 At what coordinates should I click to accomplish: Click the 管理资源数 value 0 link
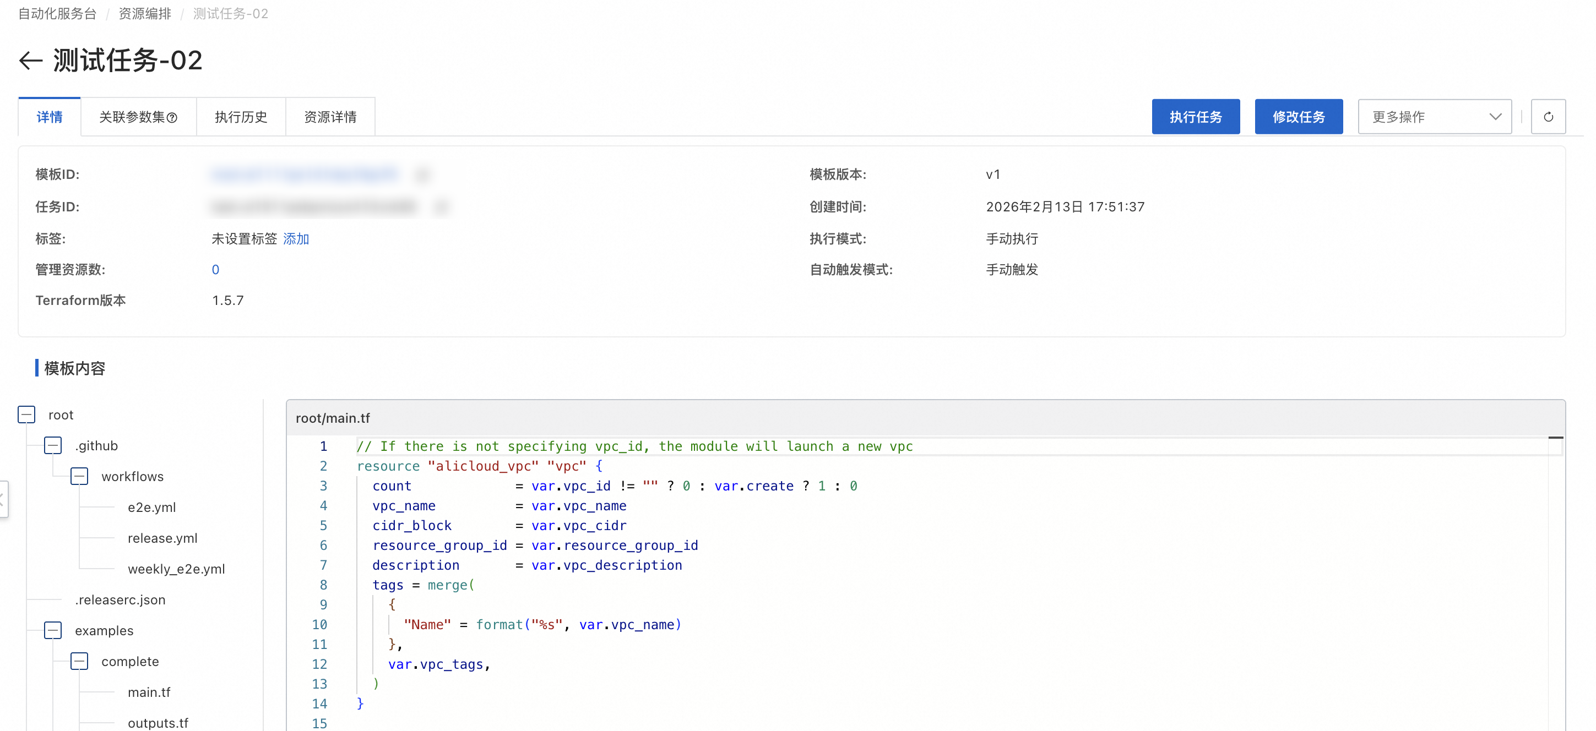click(216, 270)
